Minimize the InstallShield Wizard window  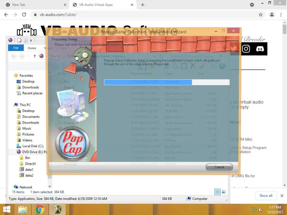[x=216, y=31]
